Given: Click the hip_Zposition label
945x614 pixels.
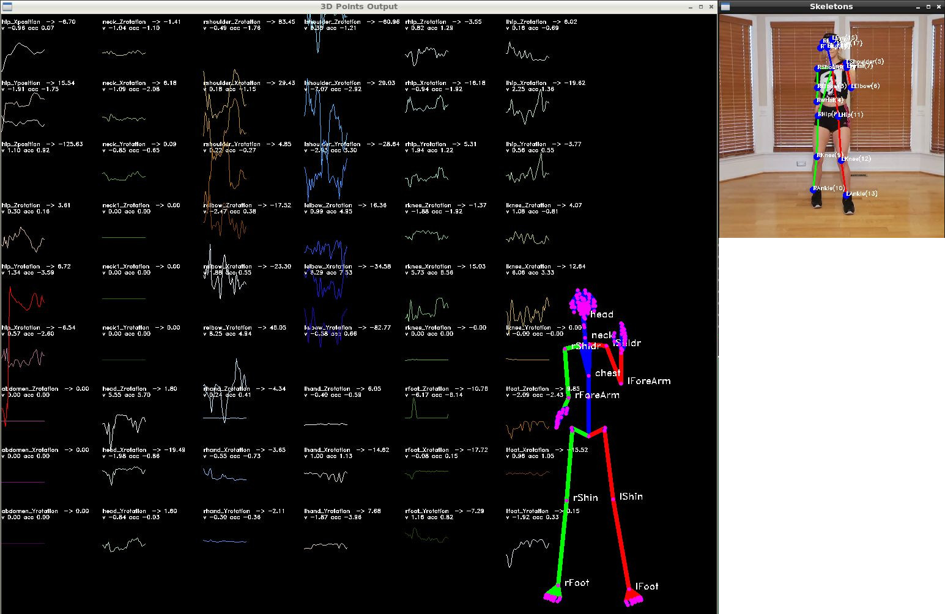Looking at the screenshot, I should pyautogui.click(x=21, y=144).
